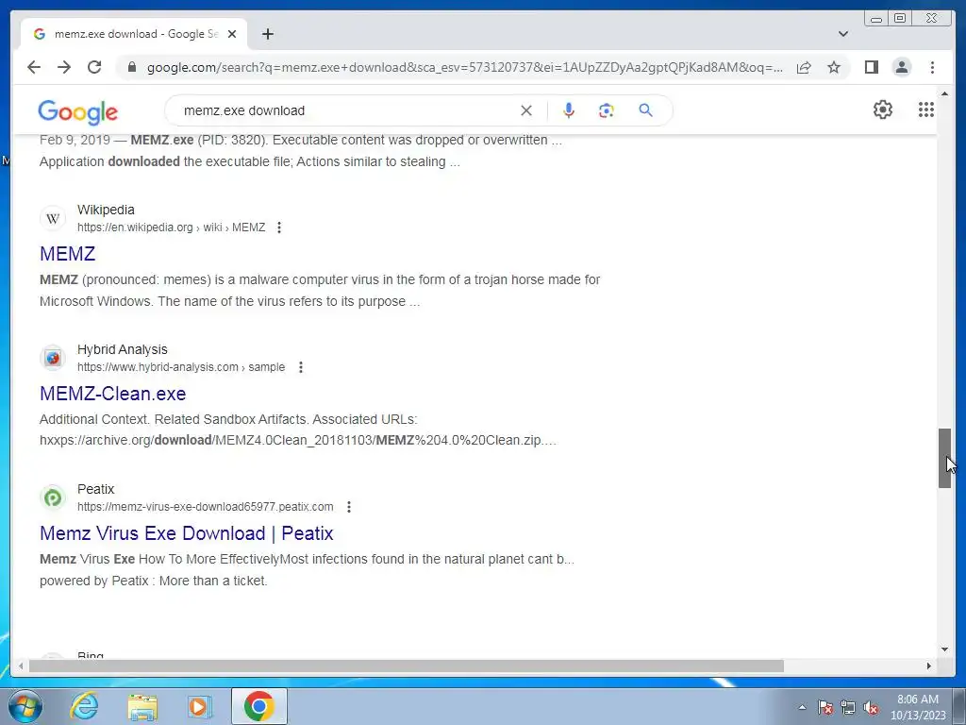Open Windows Media Player from taskbar
This screenshot has height=725, width=966.
199,706
